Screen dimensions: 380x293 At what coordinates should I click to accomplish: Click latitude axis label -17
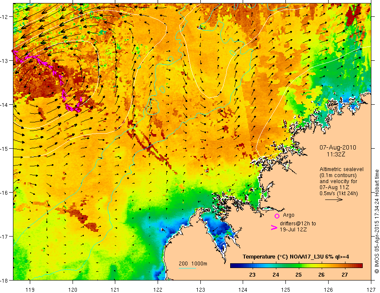coord(4,236)
